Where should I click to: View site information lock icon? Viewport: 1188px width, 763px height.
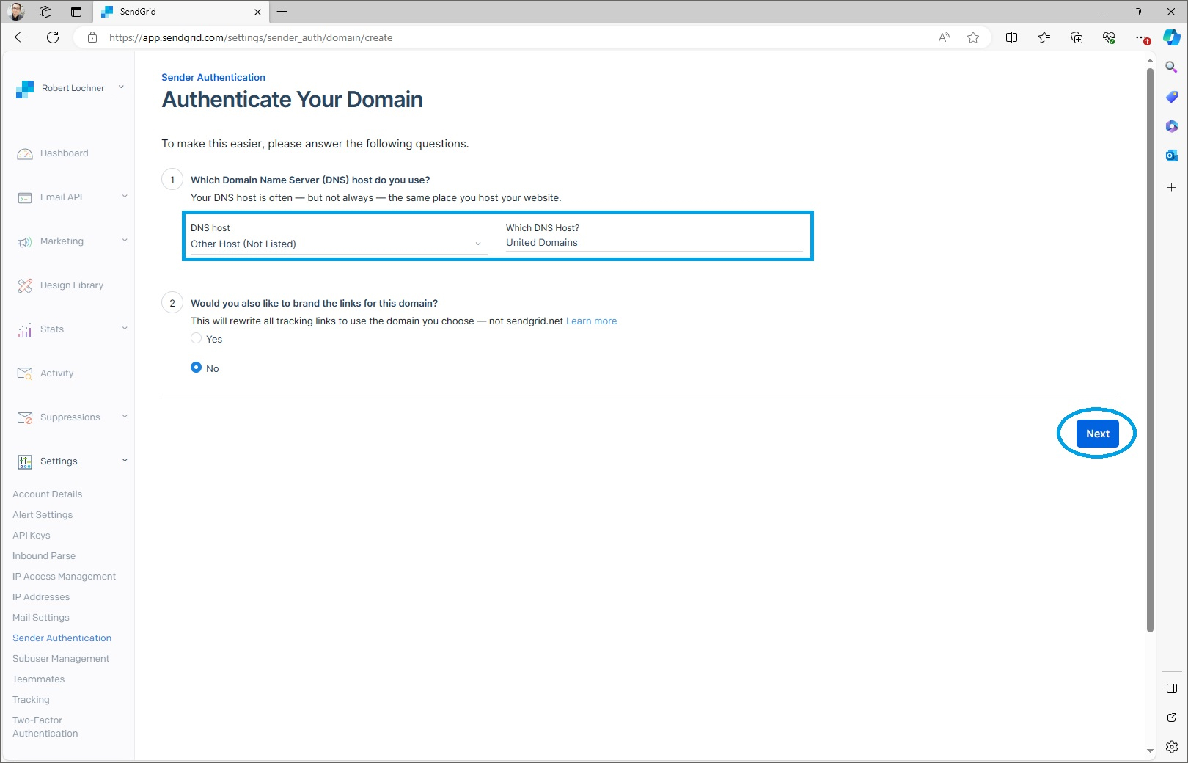click(x=92, y=37)
